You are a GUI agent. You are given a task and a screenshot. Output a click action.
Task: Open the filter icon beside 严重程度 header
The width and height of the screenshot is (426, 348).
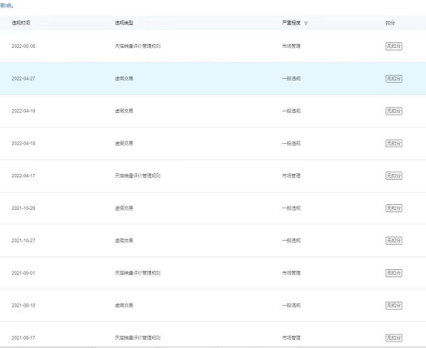click(x=306, y=24)
